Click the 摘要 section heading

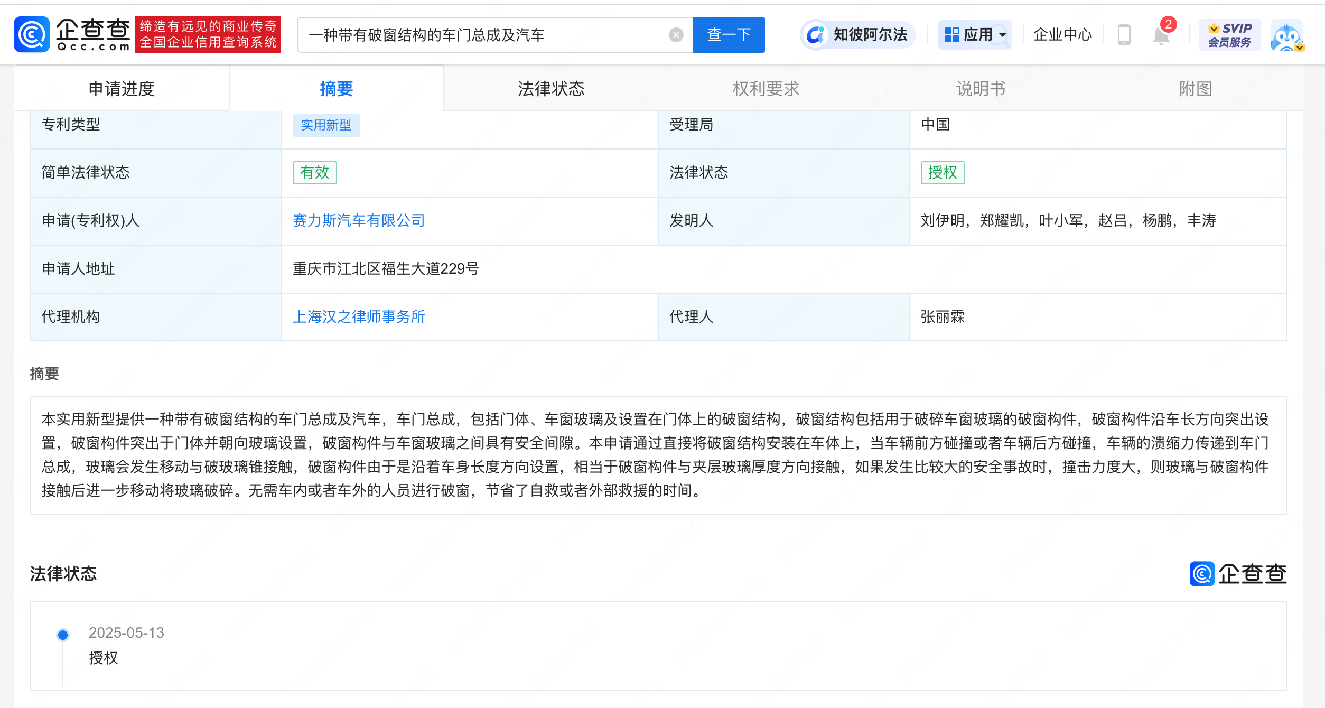coord(44,374)
